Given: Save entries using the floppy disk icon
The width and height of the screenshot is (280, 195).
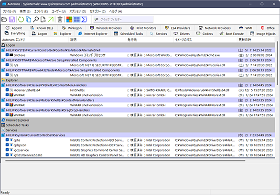Looking at the screenshot, I should pos(12,20).
